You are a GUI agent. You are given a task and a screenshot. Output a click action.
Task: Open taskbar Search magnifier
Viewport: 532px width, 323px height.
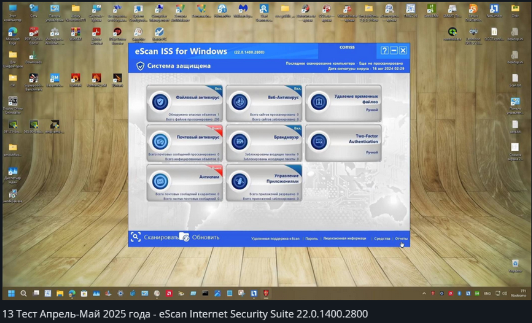coord(23,293)
